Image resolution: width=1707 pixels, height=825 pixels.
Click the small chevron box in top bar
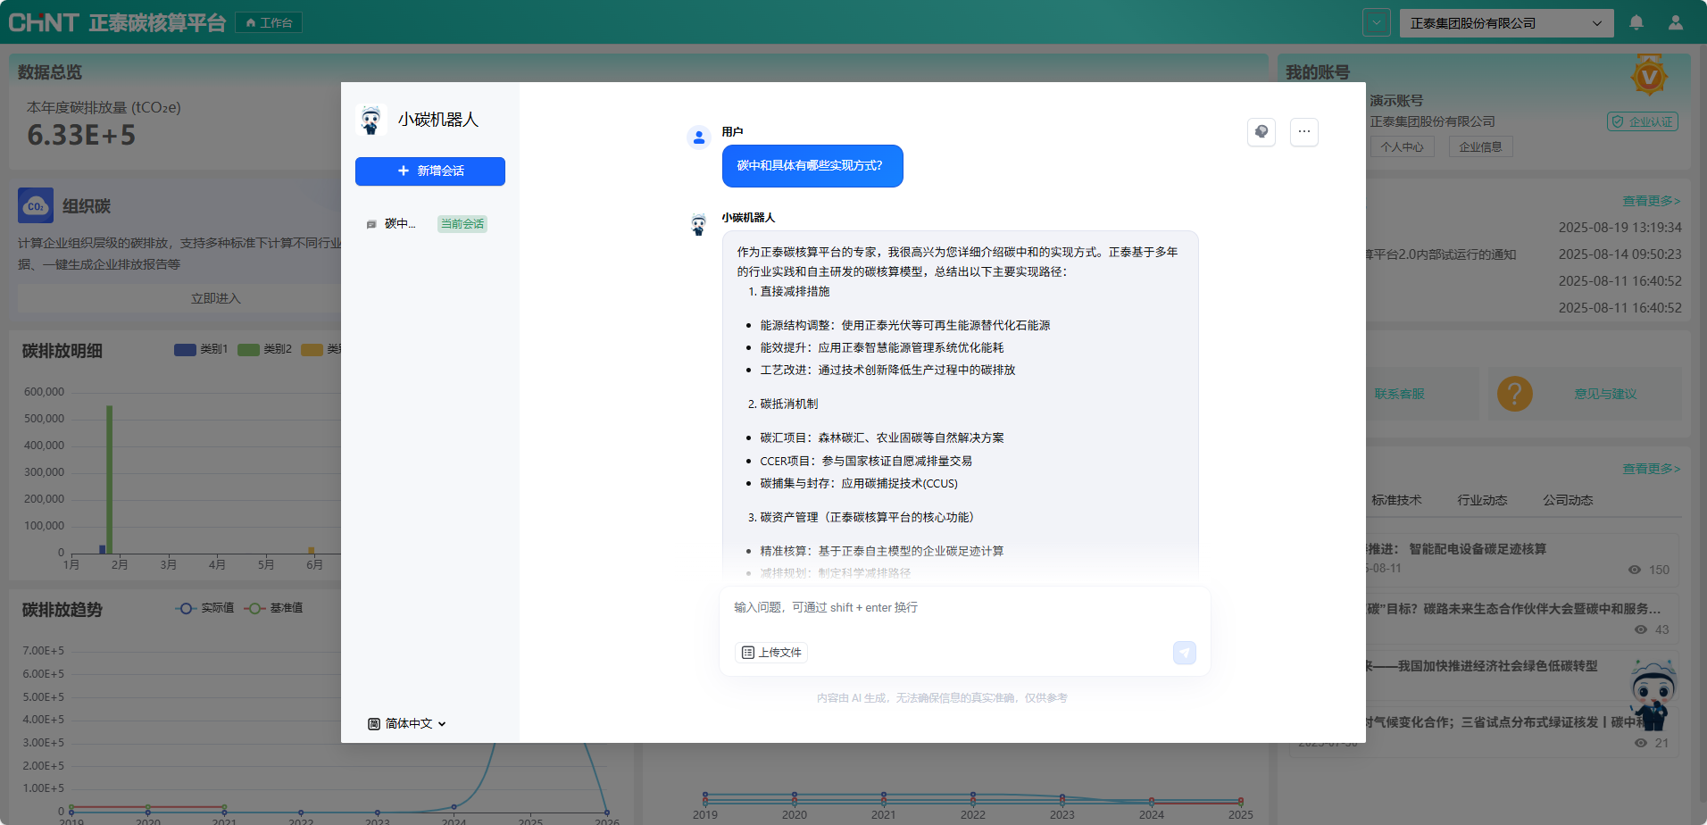1377,23
